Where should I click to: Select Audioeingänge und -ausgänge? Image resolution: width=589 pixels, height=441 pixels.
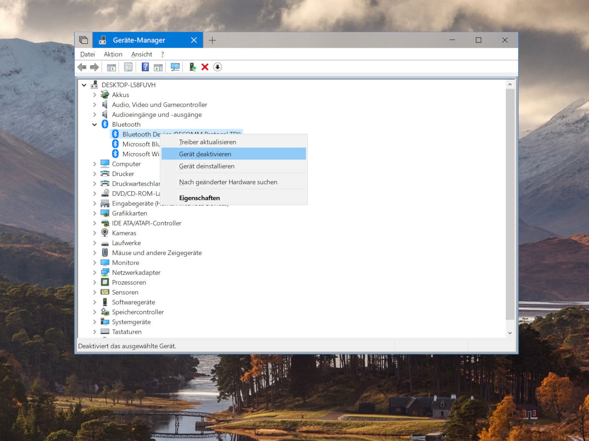pyautogui.click(x=157, y=115)
